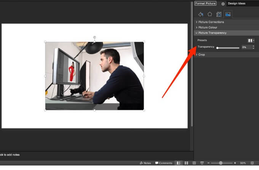Viewport: 259px width, 170px height.
Task: Open the Fill & Line tab icon
Action: point(201,14)
